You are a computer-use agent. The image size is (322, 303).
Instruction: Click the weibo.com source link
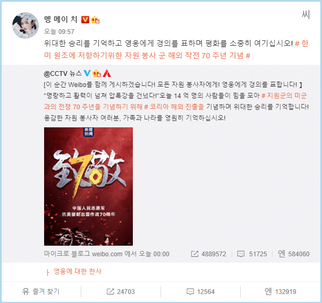click(107, 254)
